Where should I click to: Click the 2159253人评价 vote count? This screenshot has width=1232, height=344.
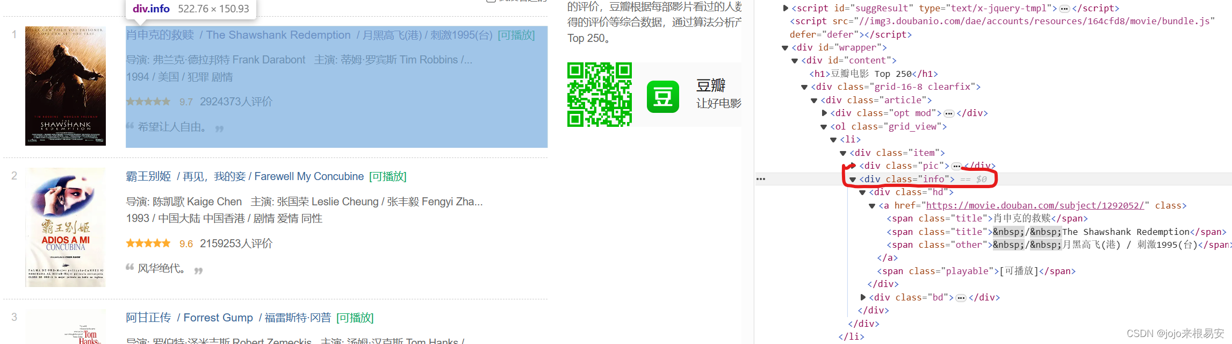[x=236, y=243]
